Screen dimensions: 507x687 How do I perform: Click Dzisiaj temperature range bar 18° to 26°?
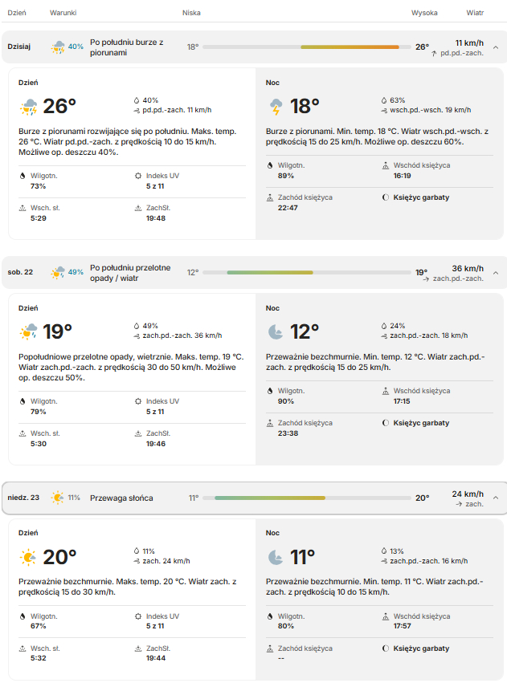click(x=307, y=47)
